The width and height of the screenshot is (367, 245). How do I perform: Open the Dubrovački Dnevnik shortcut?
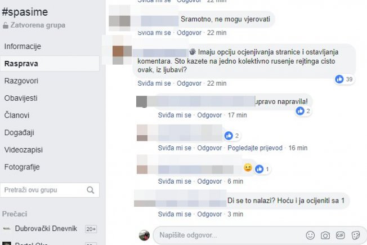pos(46,228)
